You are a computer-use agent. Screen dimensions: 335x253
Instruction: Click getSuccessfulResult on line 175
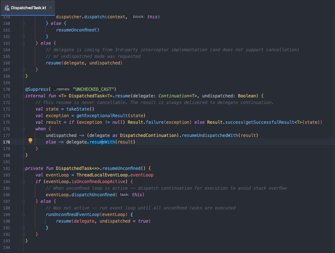[x=270, y=122]
